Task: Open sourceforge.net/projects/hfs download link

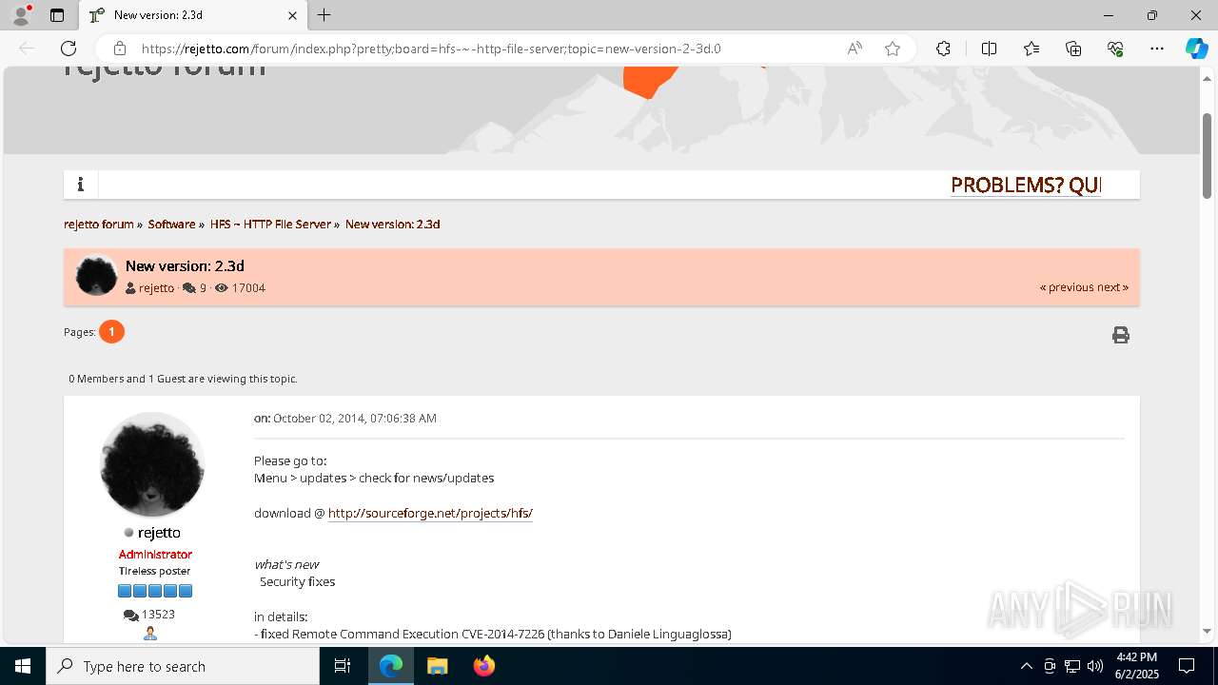Action: [x=430, y=513]
